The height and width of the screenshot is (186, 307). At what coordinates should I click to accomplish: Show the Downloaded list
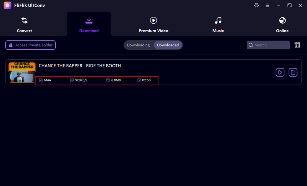tap(168, 45)
